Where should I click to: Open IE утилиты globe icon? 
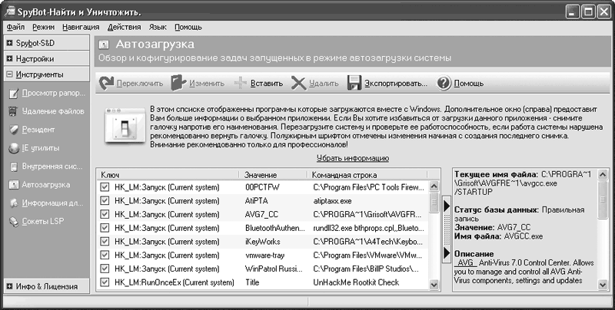pos(14,148)
